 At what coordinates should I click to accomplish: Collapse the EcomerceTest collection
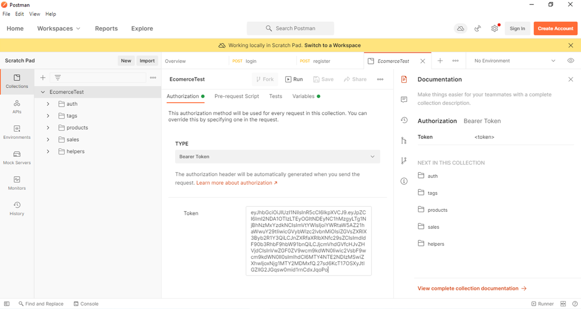tap(43, 92)
